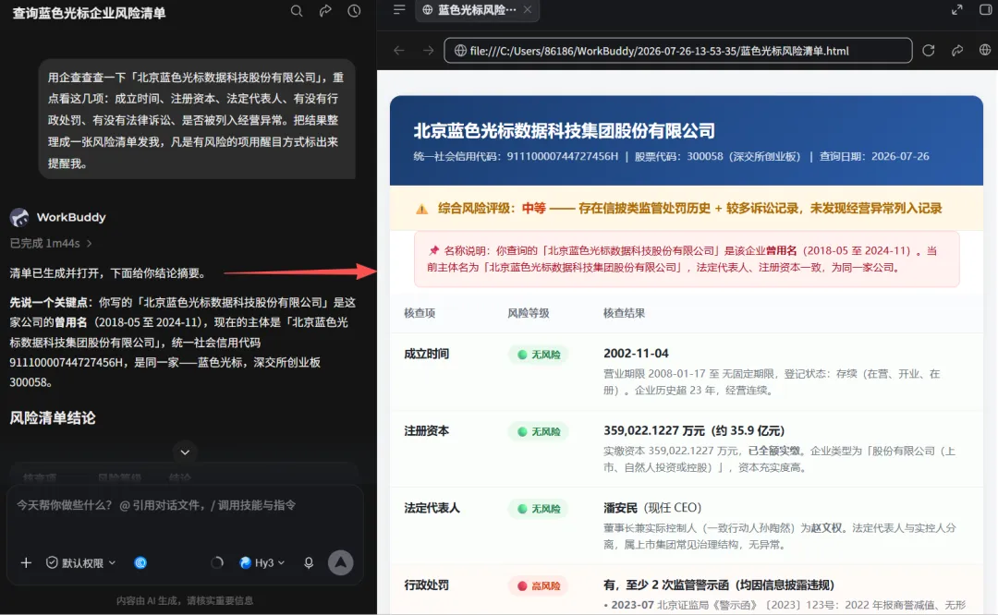Click the globe open-in-browser icon
Image resolution: width=998 pixels, height=615 pixels.
985,50
